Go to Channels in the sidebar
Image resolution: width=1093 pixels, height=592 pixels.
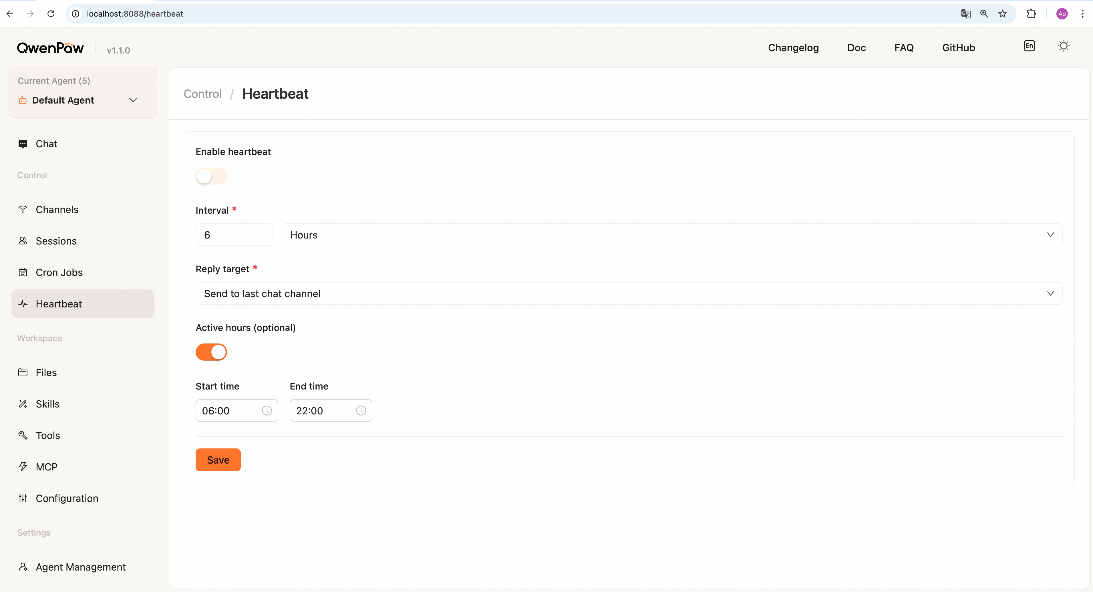57,210
